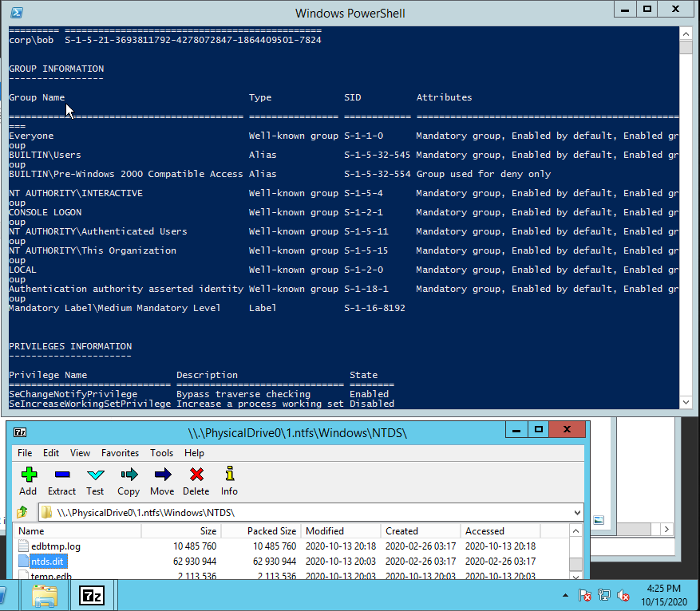
Task: Click SeChangeNotifyPrivilege text in PowerShell
Action: pyautogui.click(x=73, y=394)
